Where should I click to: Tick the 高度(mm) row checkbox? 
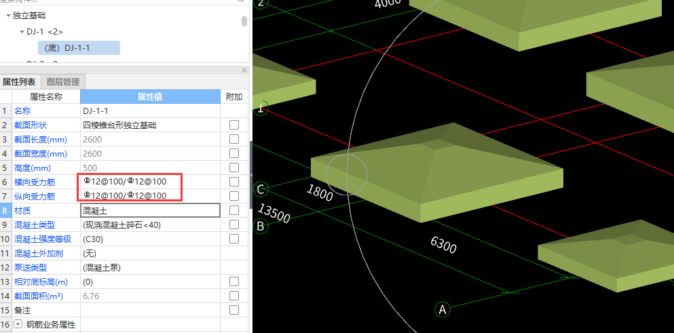pyautogui.click(x=234, y=168)
